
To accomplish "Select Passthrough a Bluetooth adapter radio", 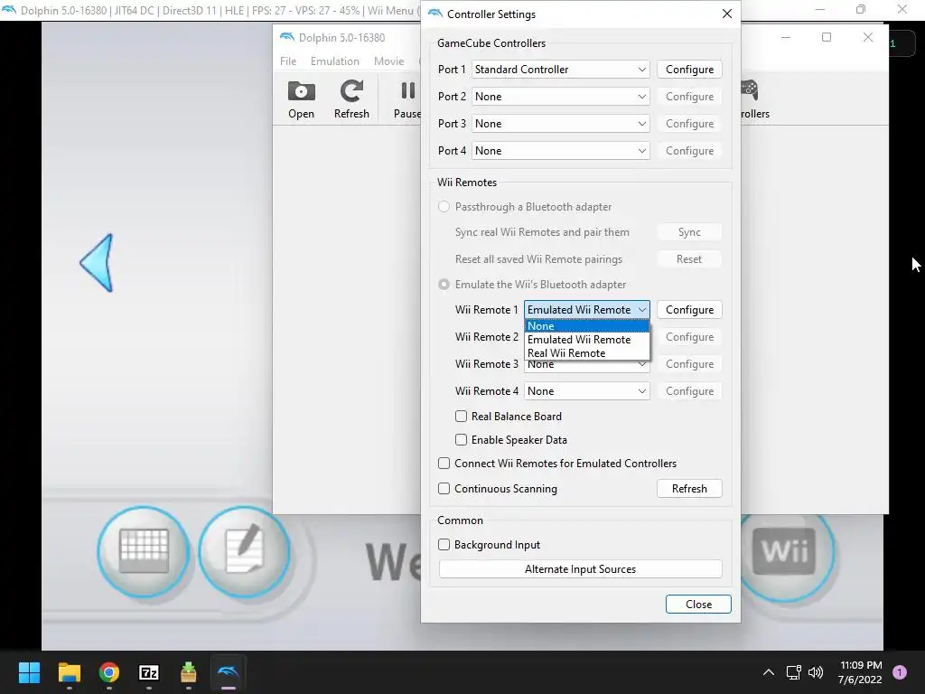I will click(444, 207).
